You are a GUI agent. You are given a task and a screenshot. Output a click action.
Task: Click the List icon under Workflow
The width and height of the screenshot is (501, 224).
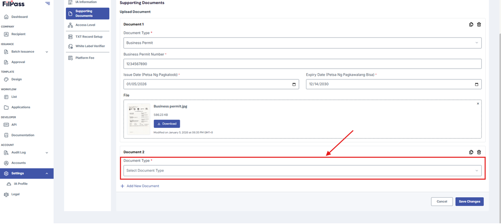pos(6,97)
